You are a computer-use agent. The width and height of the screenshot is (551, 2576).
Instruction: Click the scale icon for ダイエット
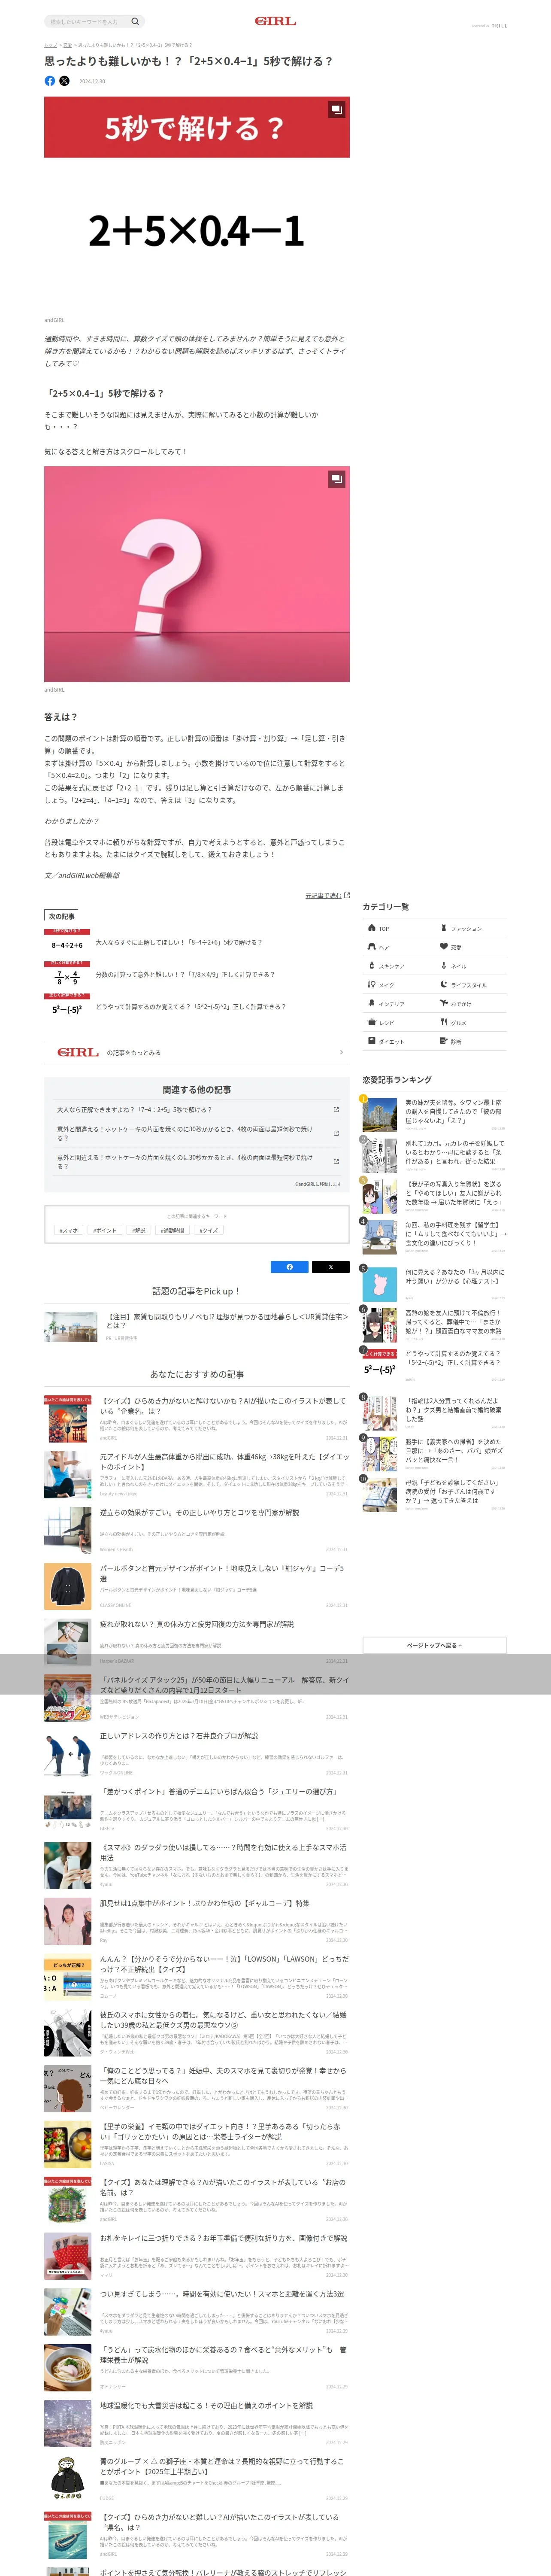tap(372, 1041)
